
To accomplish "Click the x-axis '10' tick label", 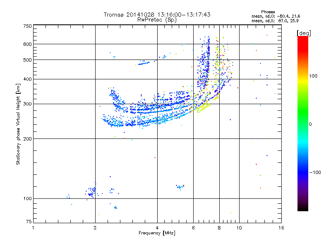I will [x=239, y=228].
